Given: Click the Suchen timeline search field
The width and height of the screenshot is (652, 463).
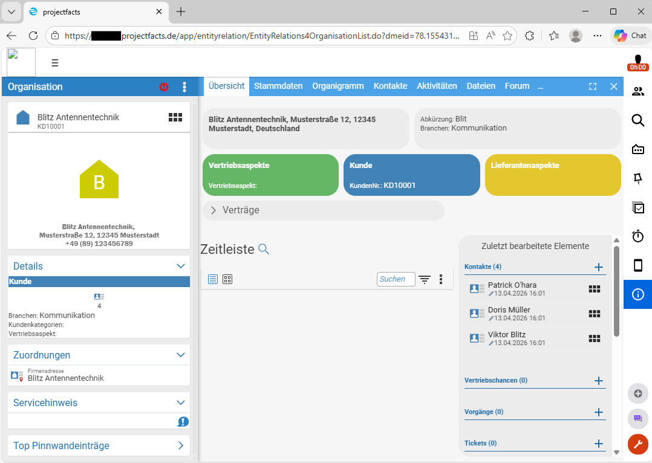Looking at the screenshot, I should pos(396,279).
